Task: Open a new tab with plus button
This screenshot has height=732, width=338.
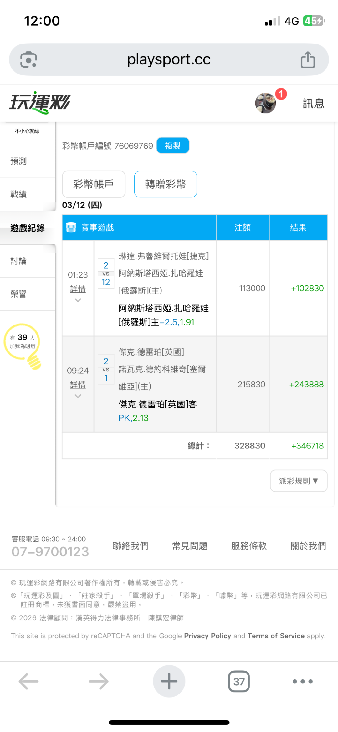Action: click(169, 681)
